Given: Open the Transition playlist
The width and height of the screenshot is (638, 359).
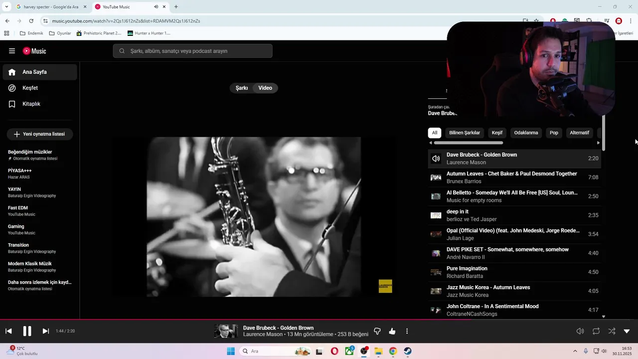Looking at the screenshot, I should (40, 248).
